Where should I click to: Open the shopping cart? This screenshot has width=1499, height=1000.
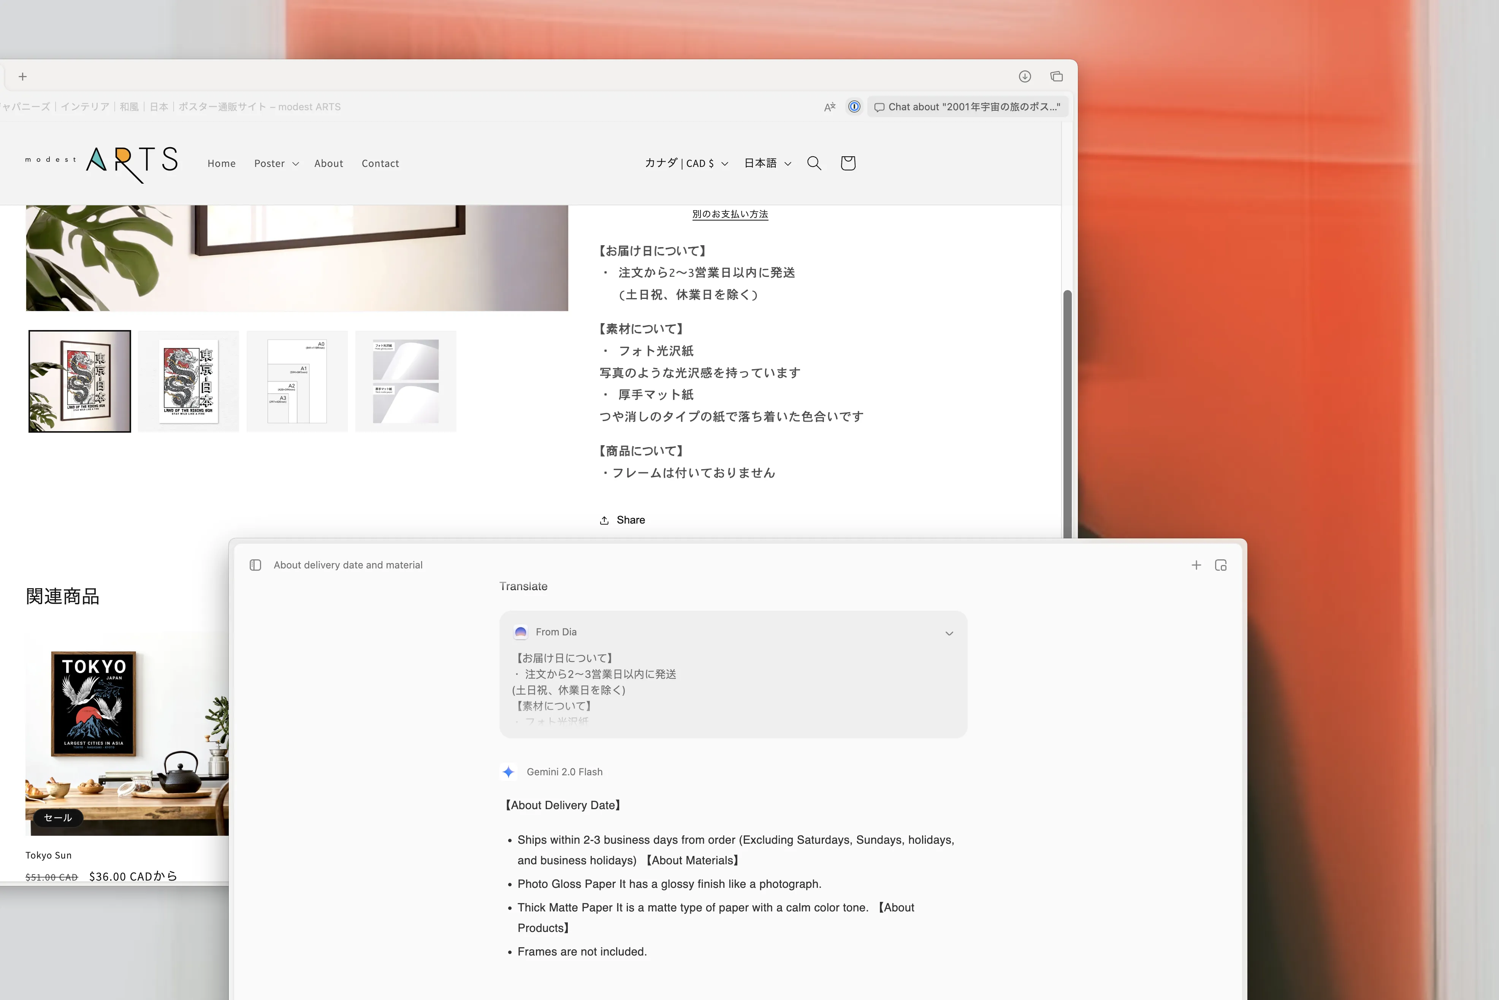point(848,163)
